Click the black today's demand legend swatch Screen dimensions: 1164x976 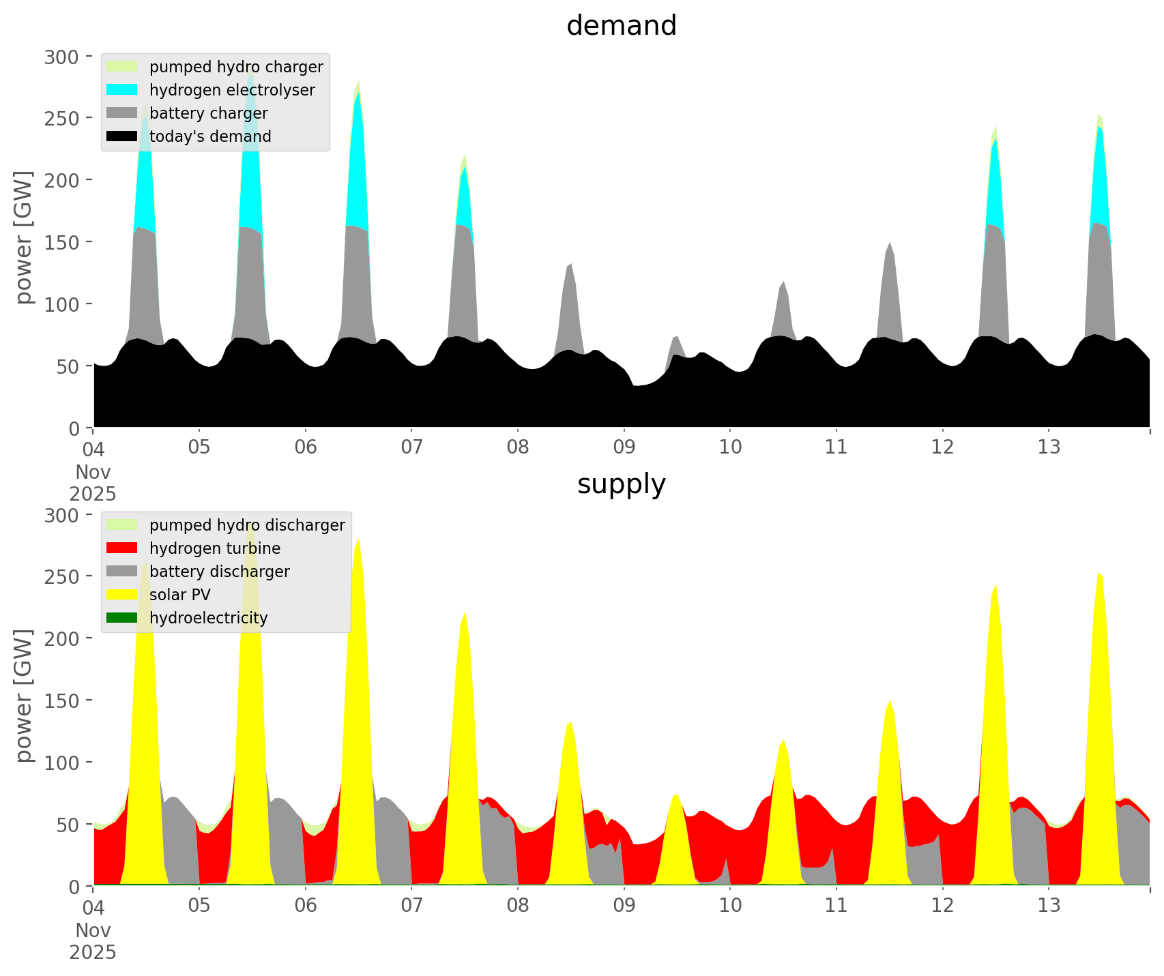[123, 136]
